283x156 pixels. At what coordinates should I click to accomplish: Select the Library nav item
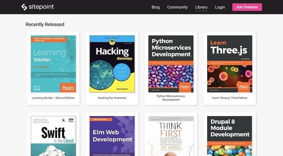[201, 7]
